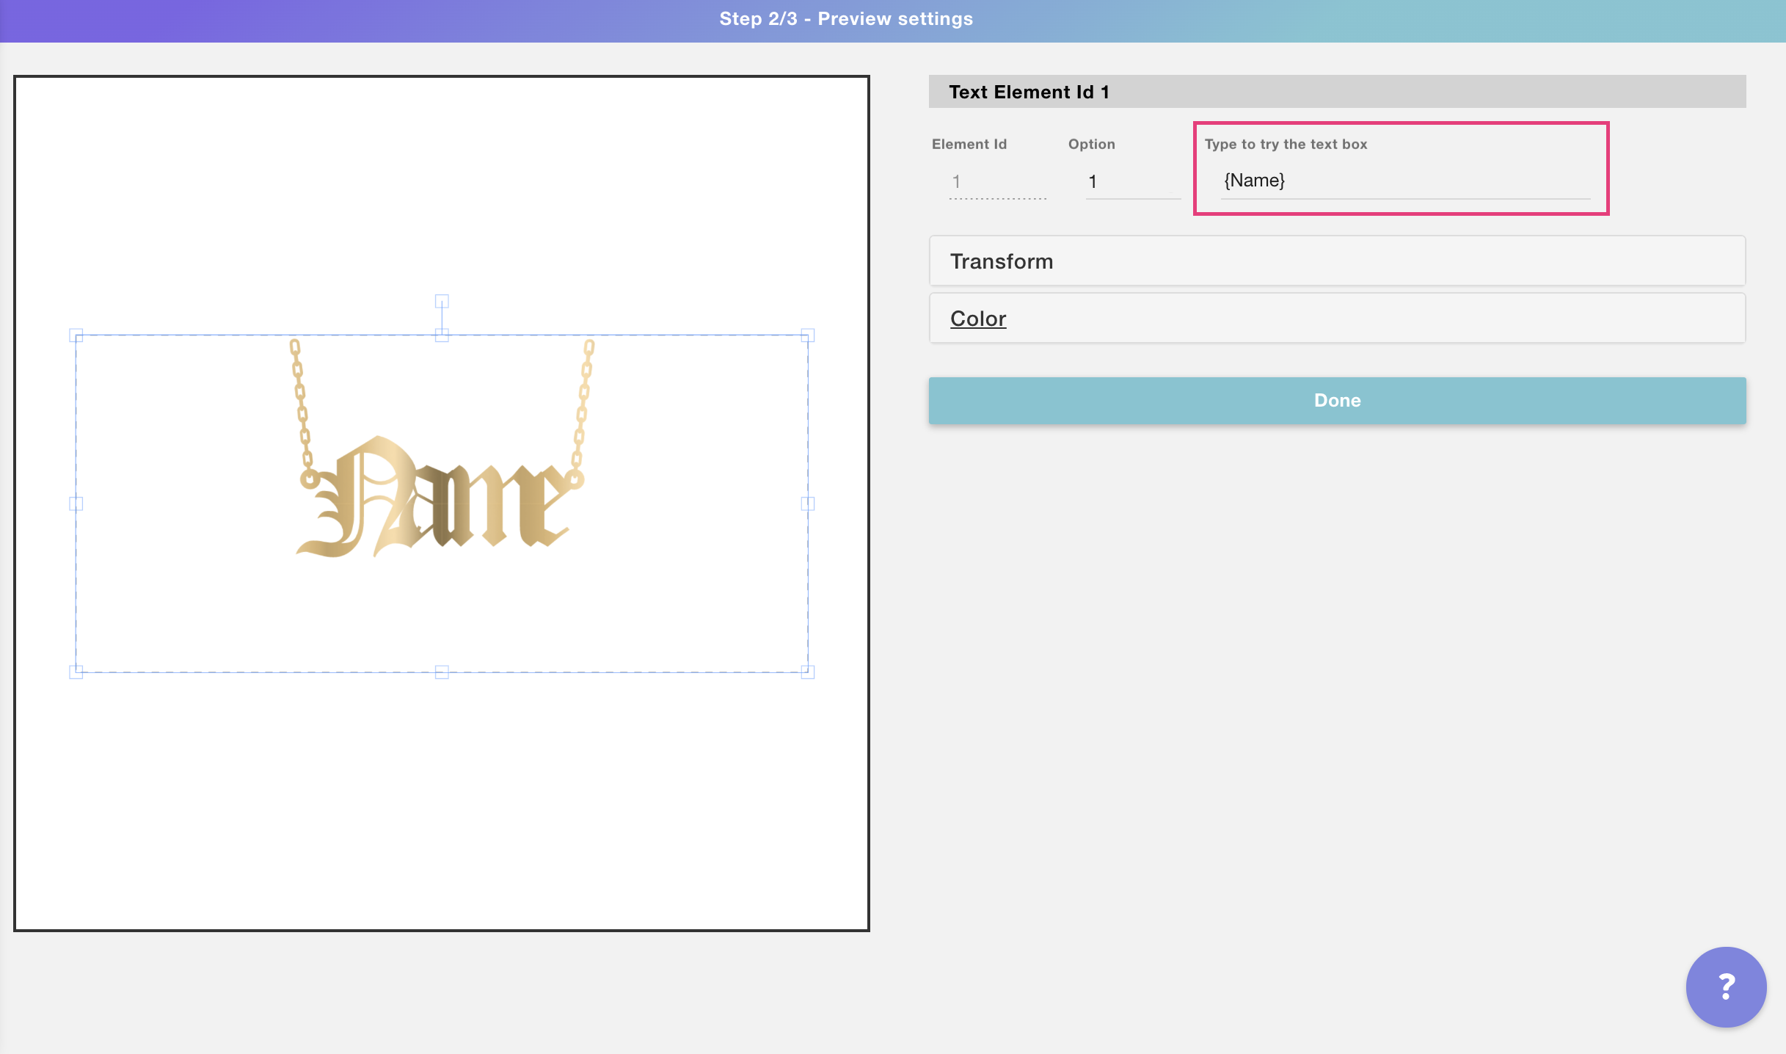This screenshot has width=1786, height=1054.
Task: Click the top-center resize handle of the selection
Action: [x=442, y=335]
